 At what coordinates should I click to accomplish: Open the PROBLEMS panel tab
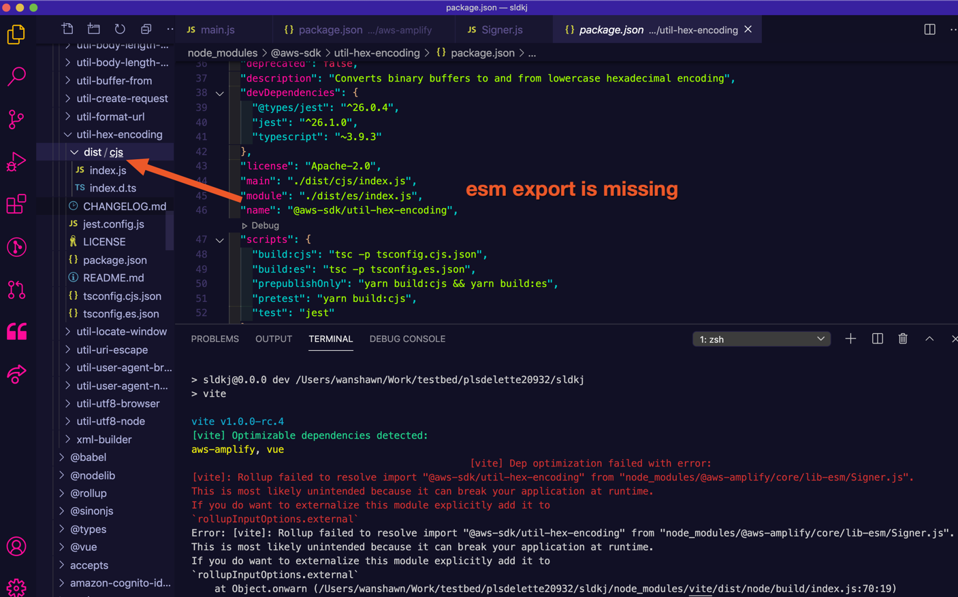tap(214, 339)
